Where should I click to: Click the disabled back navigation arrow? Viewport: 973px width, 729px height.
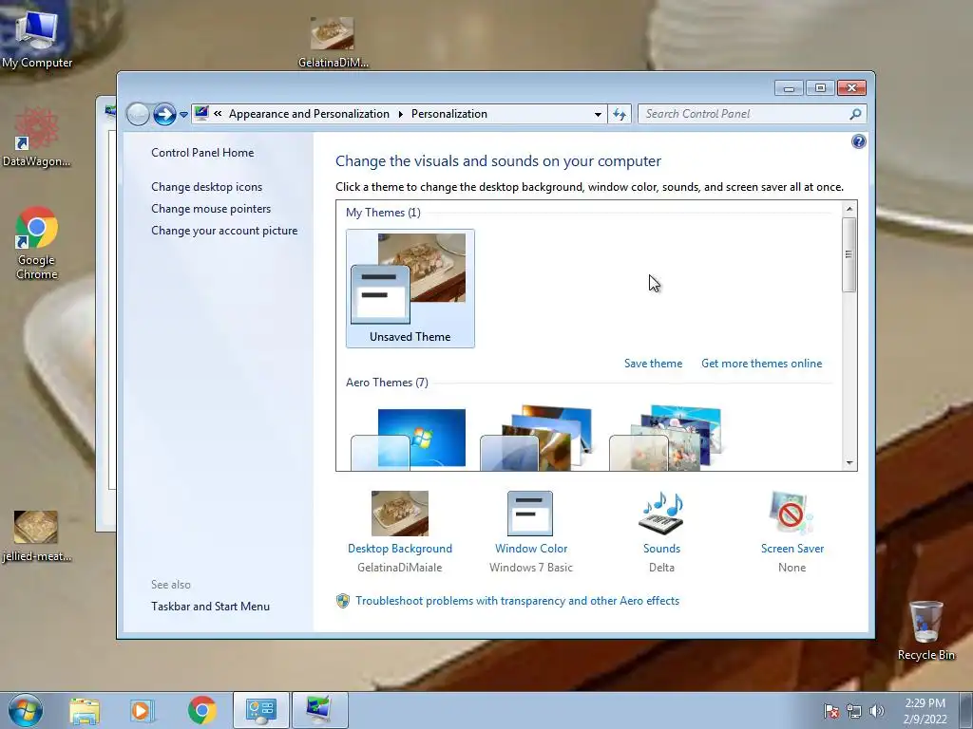point(138,114)
